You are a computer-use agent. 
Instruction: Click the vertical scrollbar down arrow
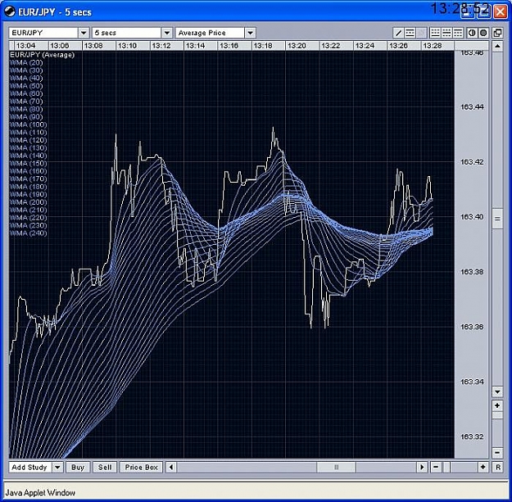[497, 391]
